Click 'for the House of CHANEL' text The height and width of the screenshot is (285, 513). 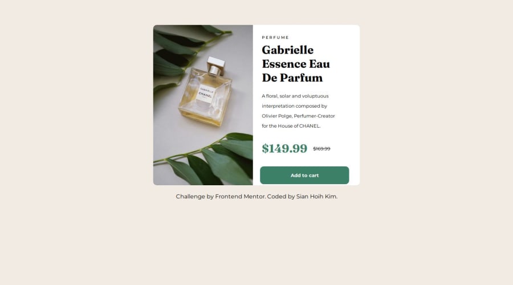point(291,126)
